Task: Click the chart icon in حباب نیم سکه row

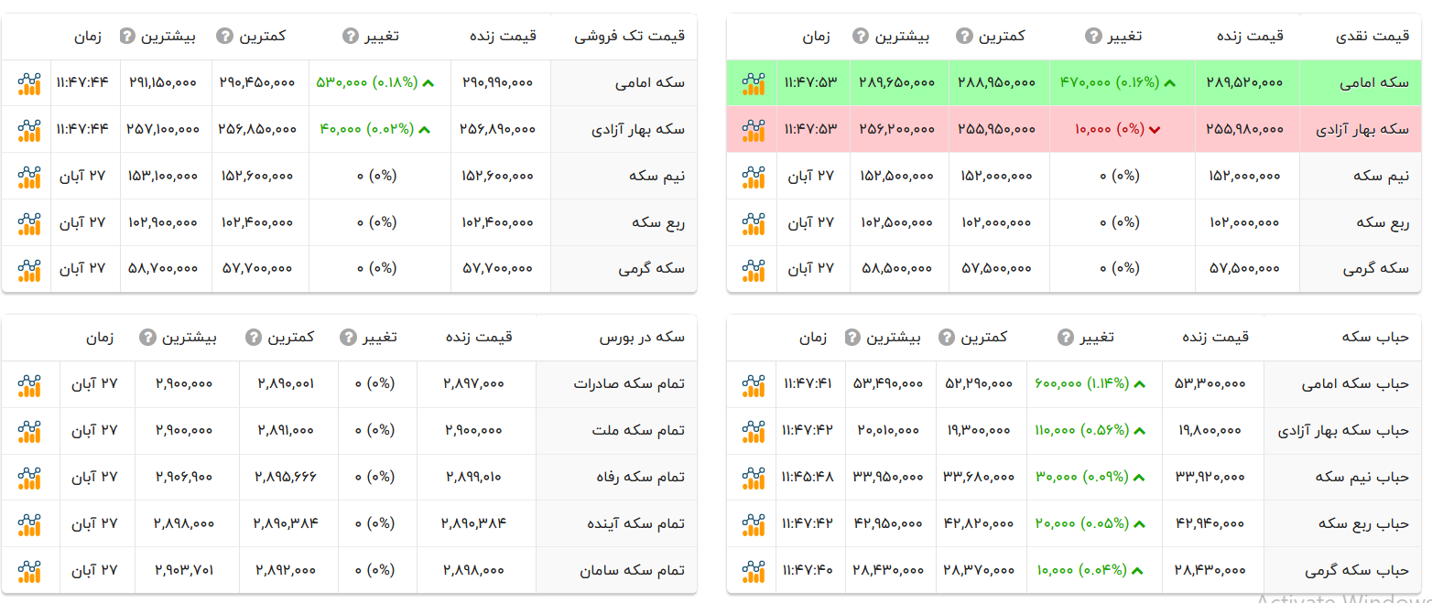Action: (753, 478)
